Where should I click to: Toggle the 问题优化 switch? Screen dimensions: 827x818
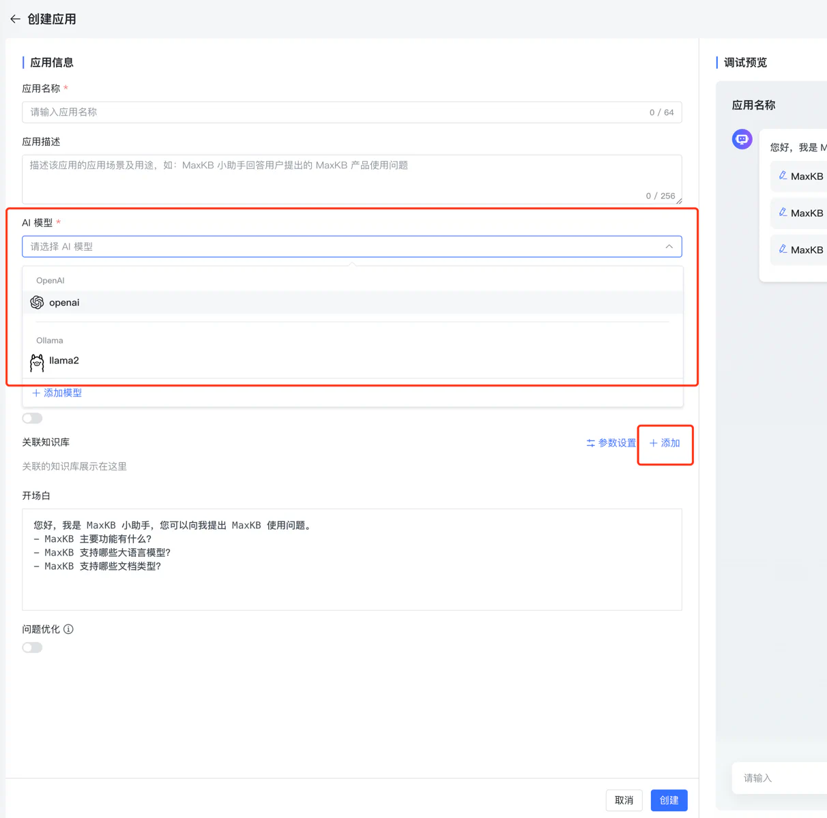(32, 648)
